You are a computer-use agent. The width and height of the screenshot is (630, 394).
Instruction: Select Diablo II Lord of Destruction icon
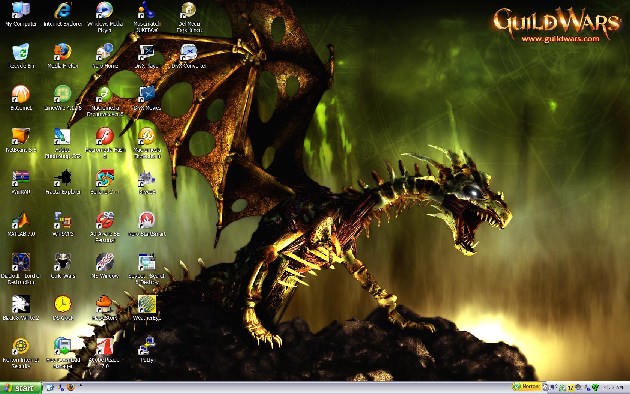click(x=21, y=270)
